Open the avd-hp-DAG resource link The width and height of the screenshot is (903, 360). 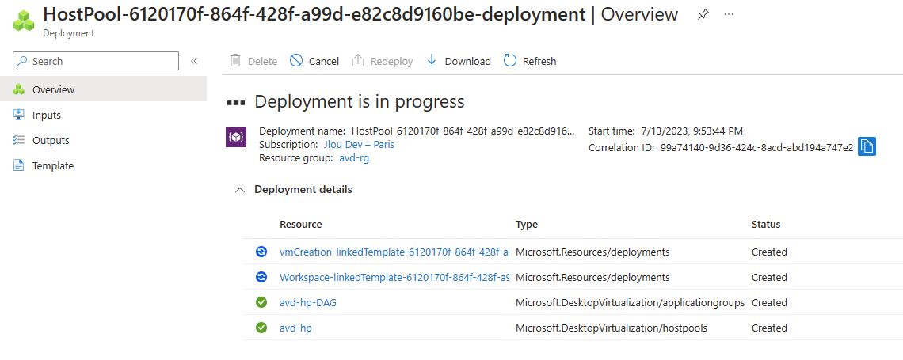[x=308, y=302]
